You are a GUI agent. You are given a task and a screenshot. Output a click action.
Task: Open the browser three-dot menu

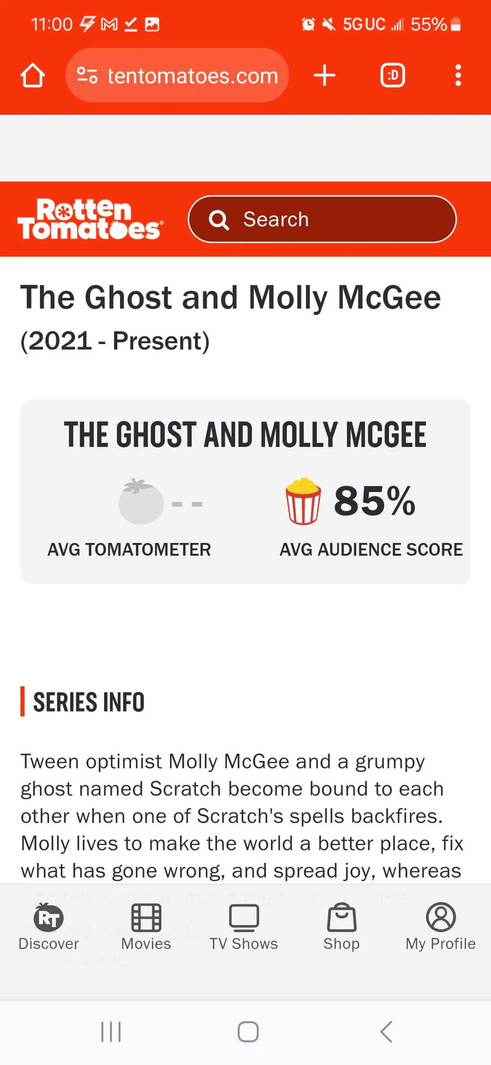point(458,75)
